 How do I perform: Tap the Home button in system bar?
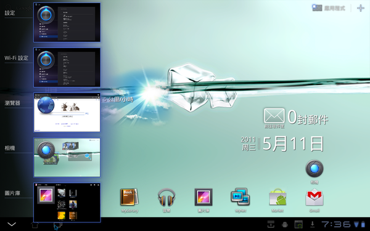[35, 224]
